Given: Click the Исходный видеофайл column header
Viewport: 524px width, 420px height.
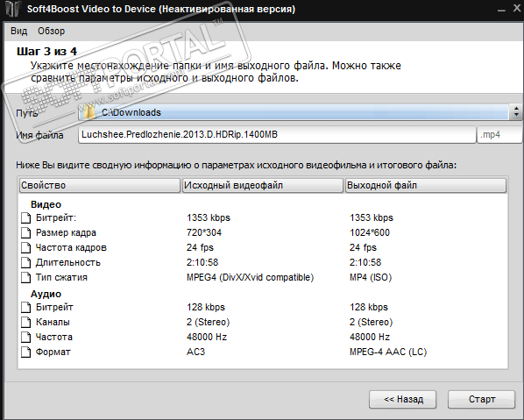Looking at the screenshot, I should pyautogui.click(x=263, y=185).
